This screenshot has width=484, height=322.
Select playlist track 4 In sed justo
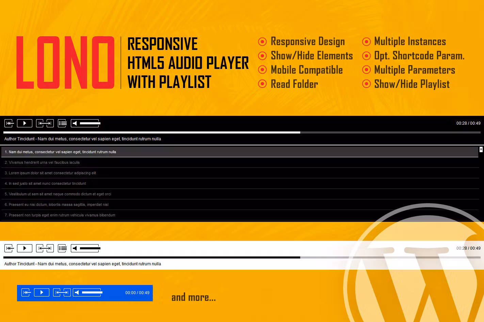[x=240, y=183]
